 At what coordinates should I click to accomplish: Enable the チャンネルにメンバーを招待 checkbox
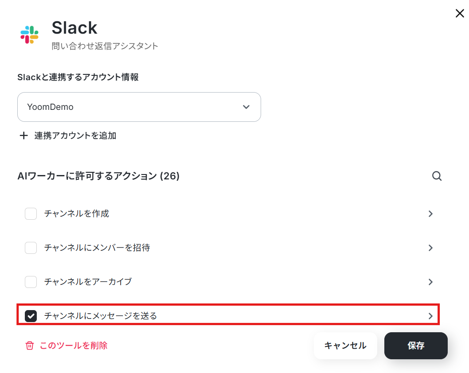(x=31, y=248)
